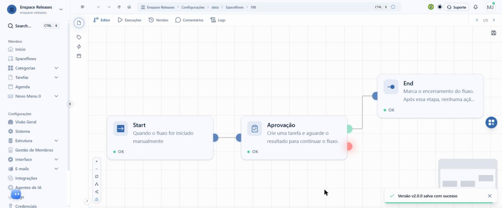
Task: Open the add-node floating blue button
Action: coord(491,122)
